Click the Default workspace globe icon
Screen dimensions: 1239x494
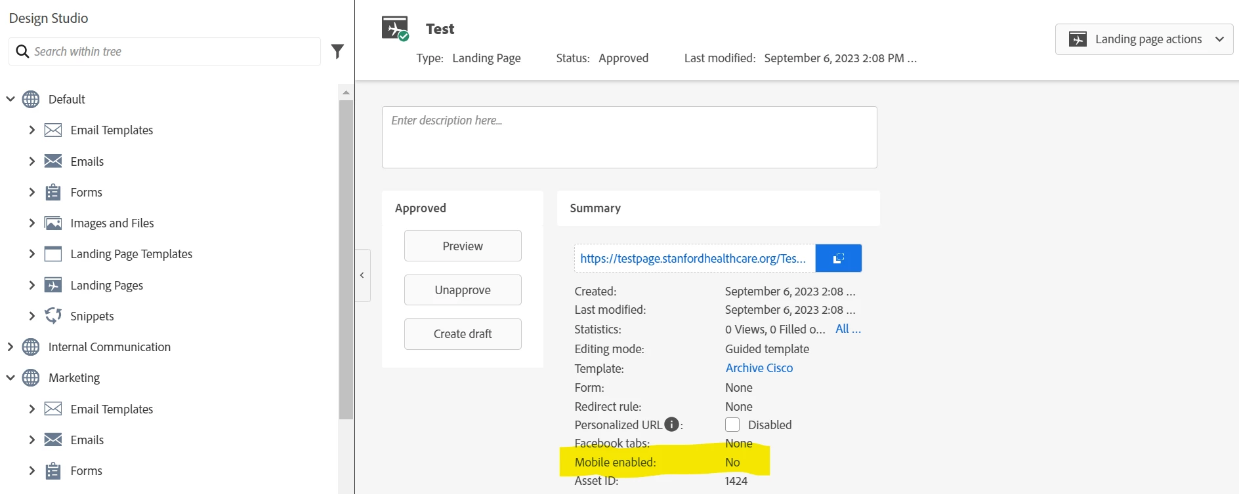[x=31, y=99]
